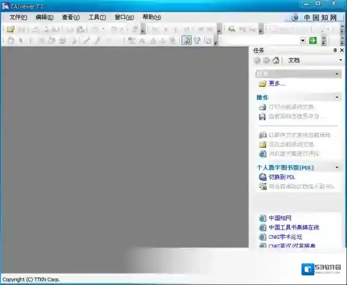Screen dimensions: 347x285
Task: Click the Home icon in the task pane
Action: click(276, 60)
